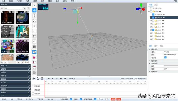178x101 pixels.
Task: Collapse the 基本信息 basic info section
Action: (x=150, y=49)
